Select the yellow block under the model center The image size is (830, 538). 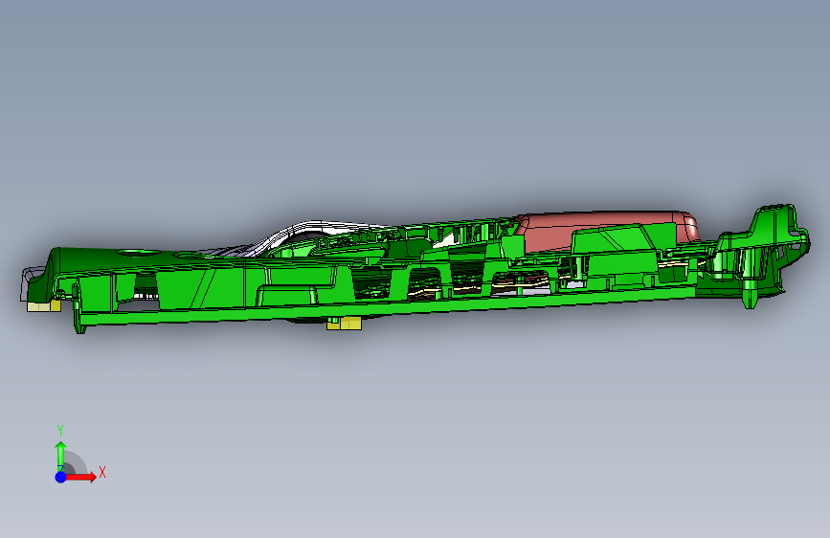click(345, 324)
